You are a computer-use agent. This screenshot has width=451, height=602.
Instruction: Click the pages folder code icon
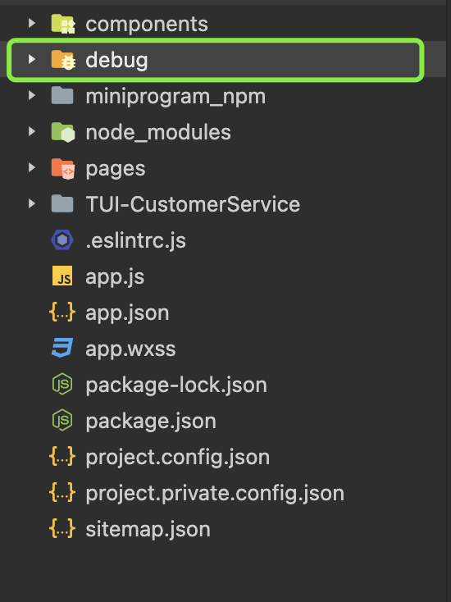point(63,169)
